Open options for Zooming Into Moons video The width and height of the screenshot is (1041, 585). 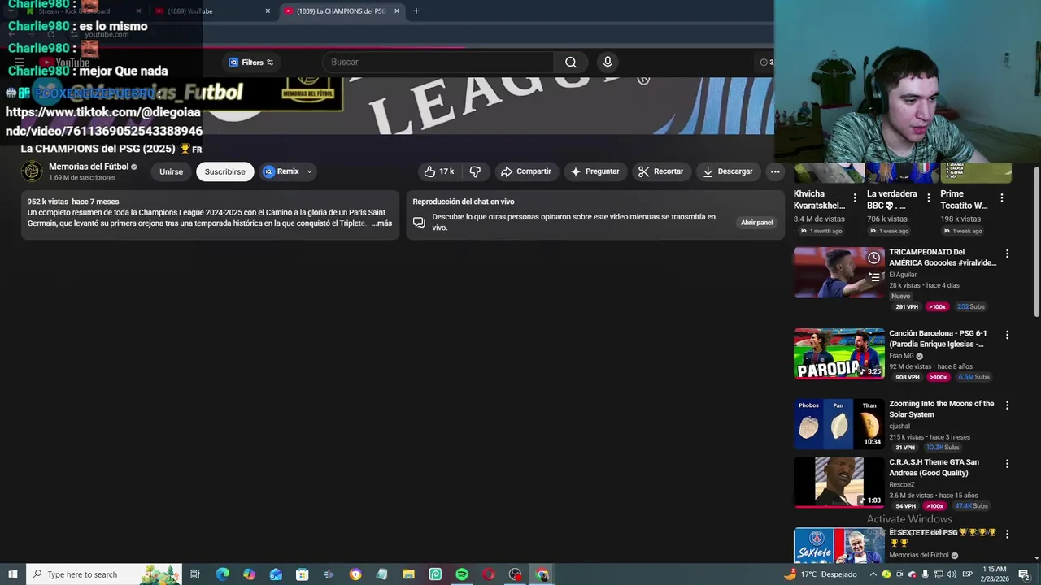[1007, 405]
